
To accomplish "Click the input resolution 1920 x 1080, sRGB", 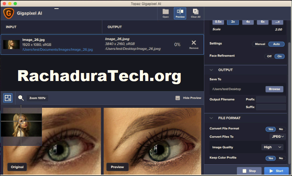I will click(x=37, y=45).
